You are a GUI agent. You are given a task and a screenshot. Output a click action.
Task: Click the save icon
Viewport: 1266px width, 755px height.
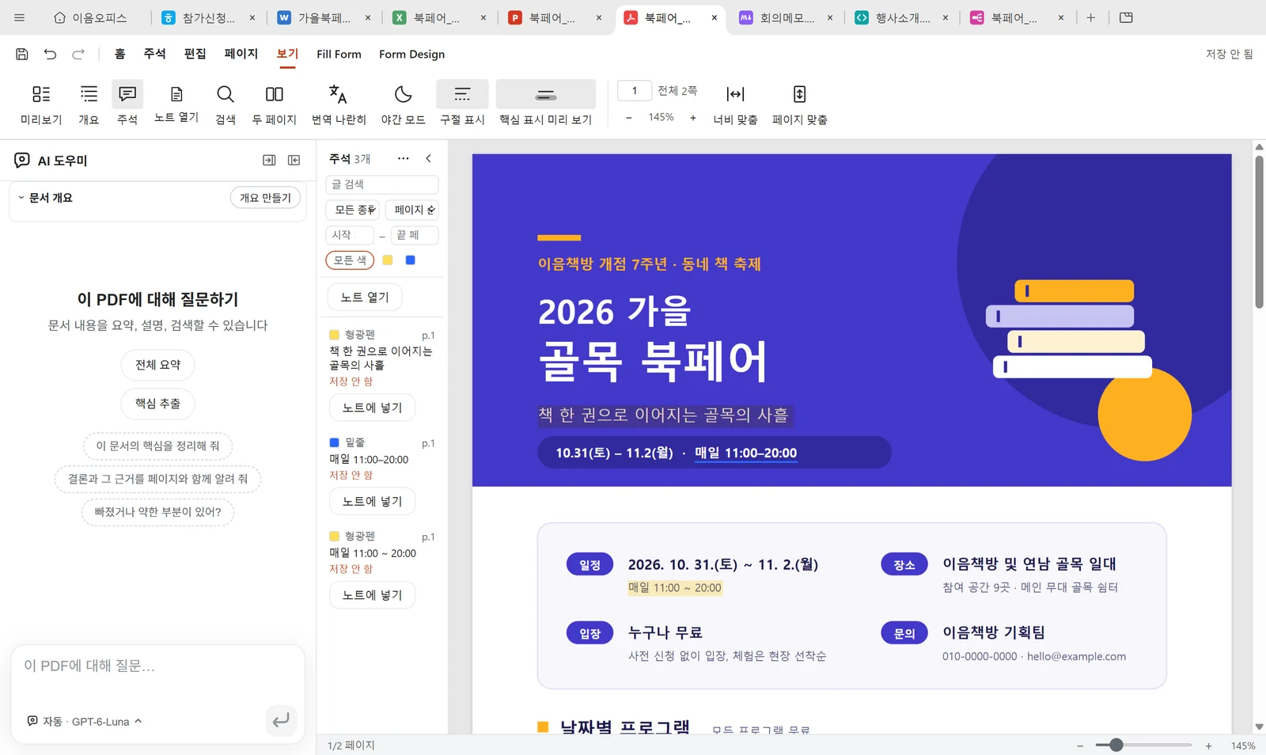tap(22, 54)
